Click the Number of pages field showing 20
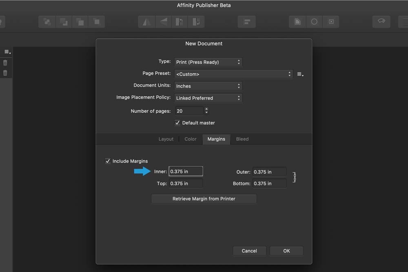This screenshot has height=272, width=408. tap(189, 111)
